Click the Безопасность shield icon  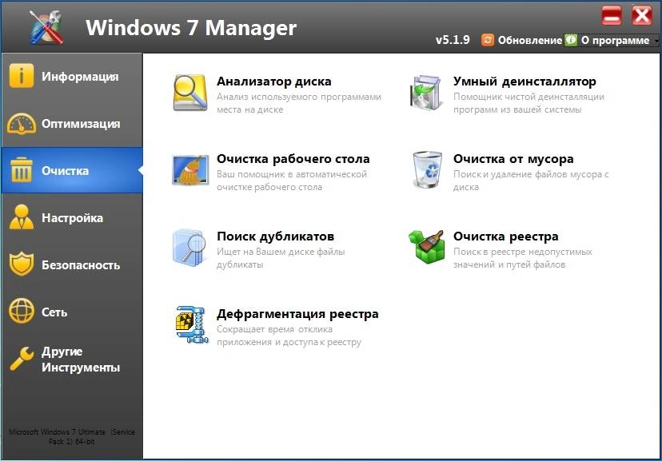click(21, 264)
